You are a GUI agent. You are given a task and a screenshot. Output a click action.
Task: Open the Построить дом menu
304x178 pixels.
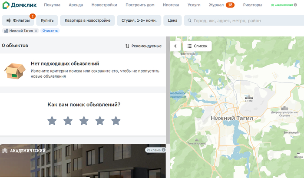click(x=140, y=5)
